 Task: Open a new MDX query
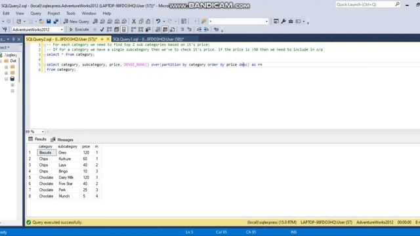102,22
